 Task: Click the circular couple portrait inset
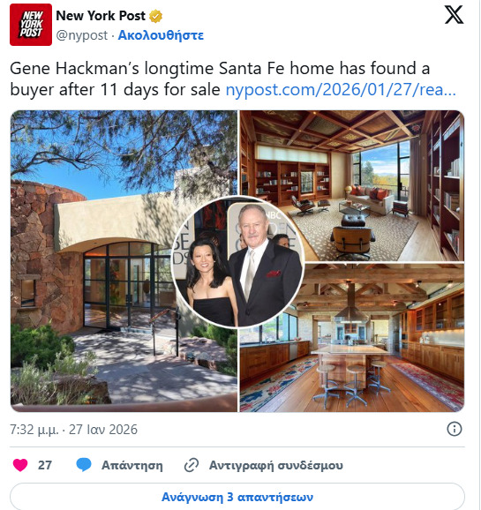pyautogui.click(x=238, y=262)
